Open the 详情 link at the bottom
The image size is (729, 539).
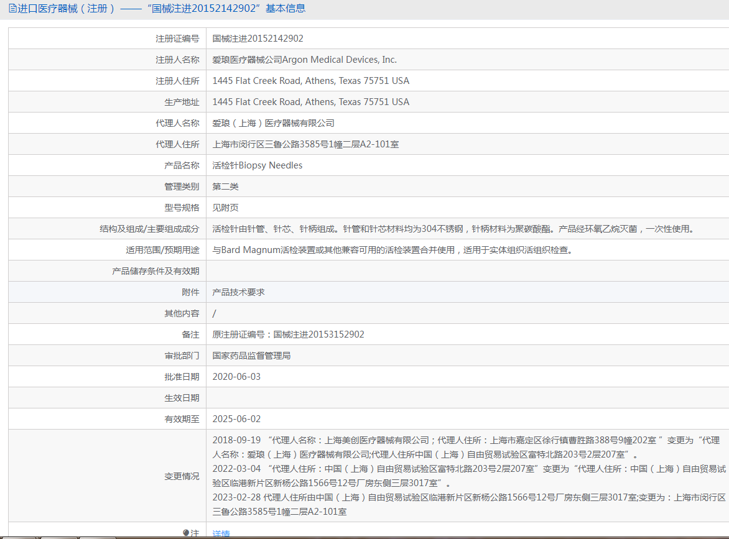tap(221, 533)
